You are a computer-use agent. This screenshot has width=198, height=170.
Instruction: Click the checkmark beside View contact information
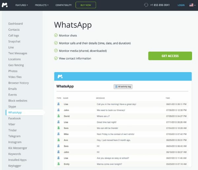(56, 58)
